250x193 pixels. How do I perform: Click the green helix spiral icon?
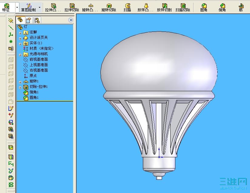[11, 185]
